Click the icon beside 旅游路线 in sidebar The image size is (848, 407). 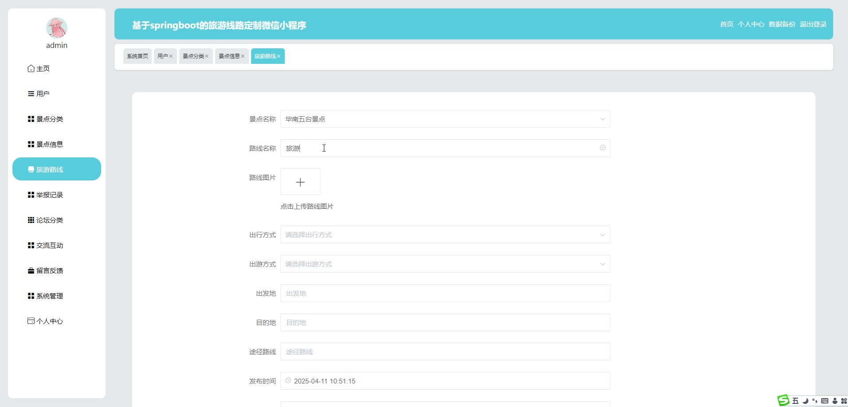(31, 169)
